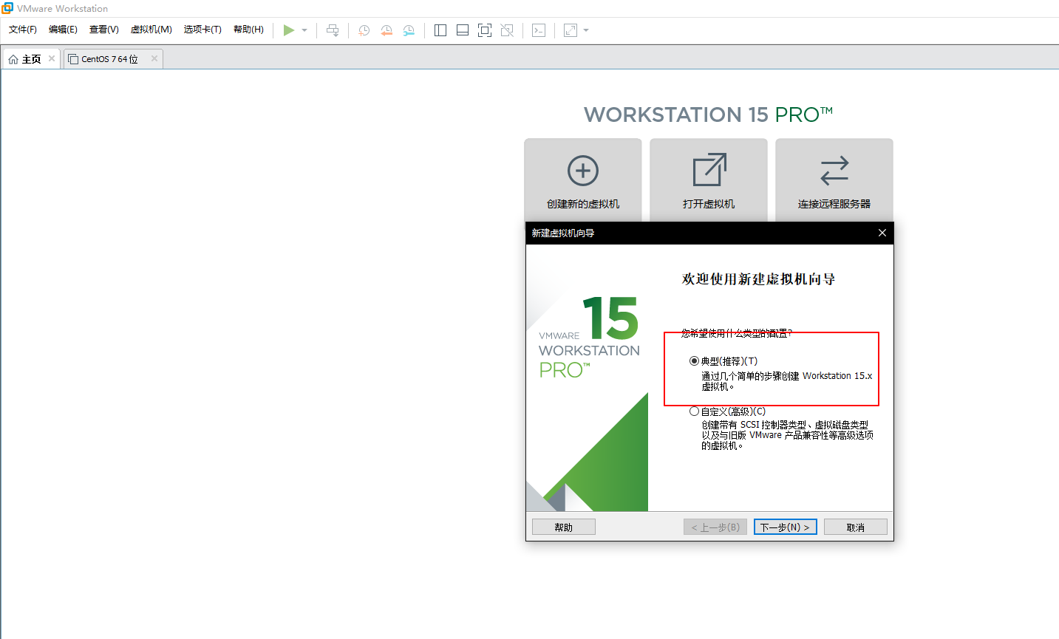
Task: Open the 帮助(H) menu
Action: tap(248, 30)
